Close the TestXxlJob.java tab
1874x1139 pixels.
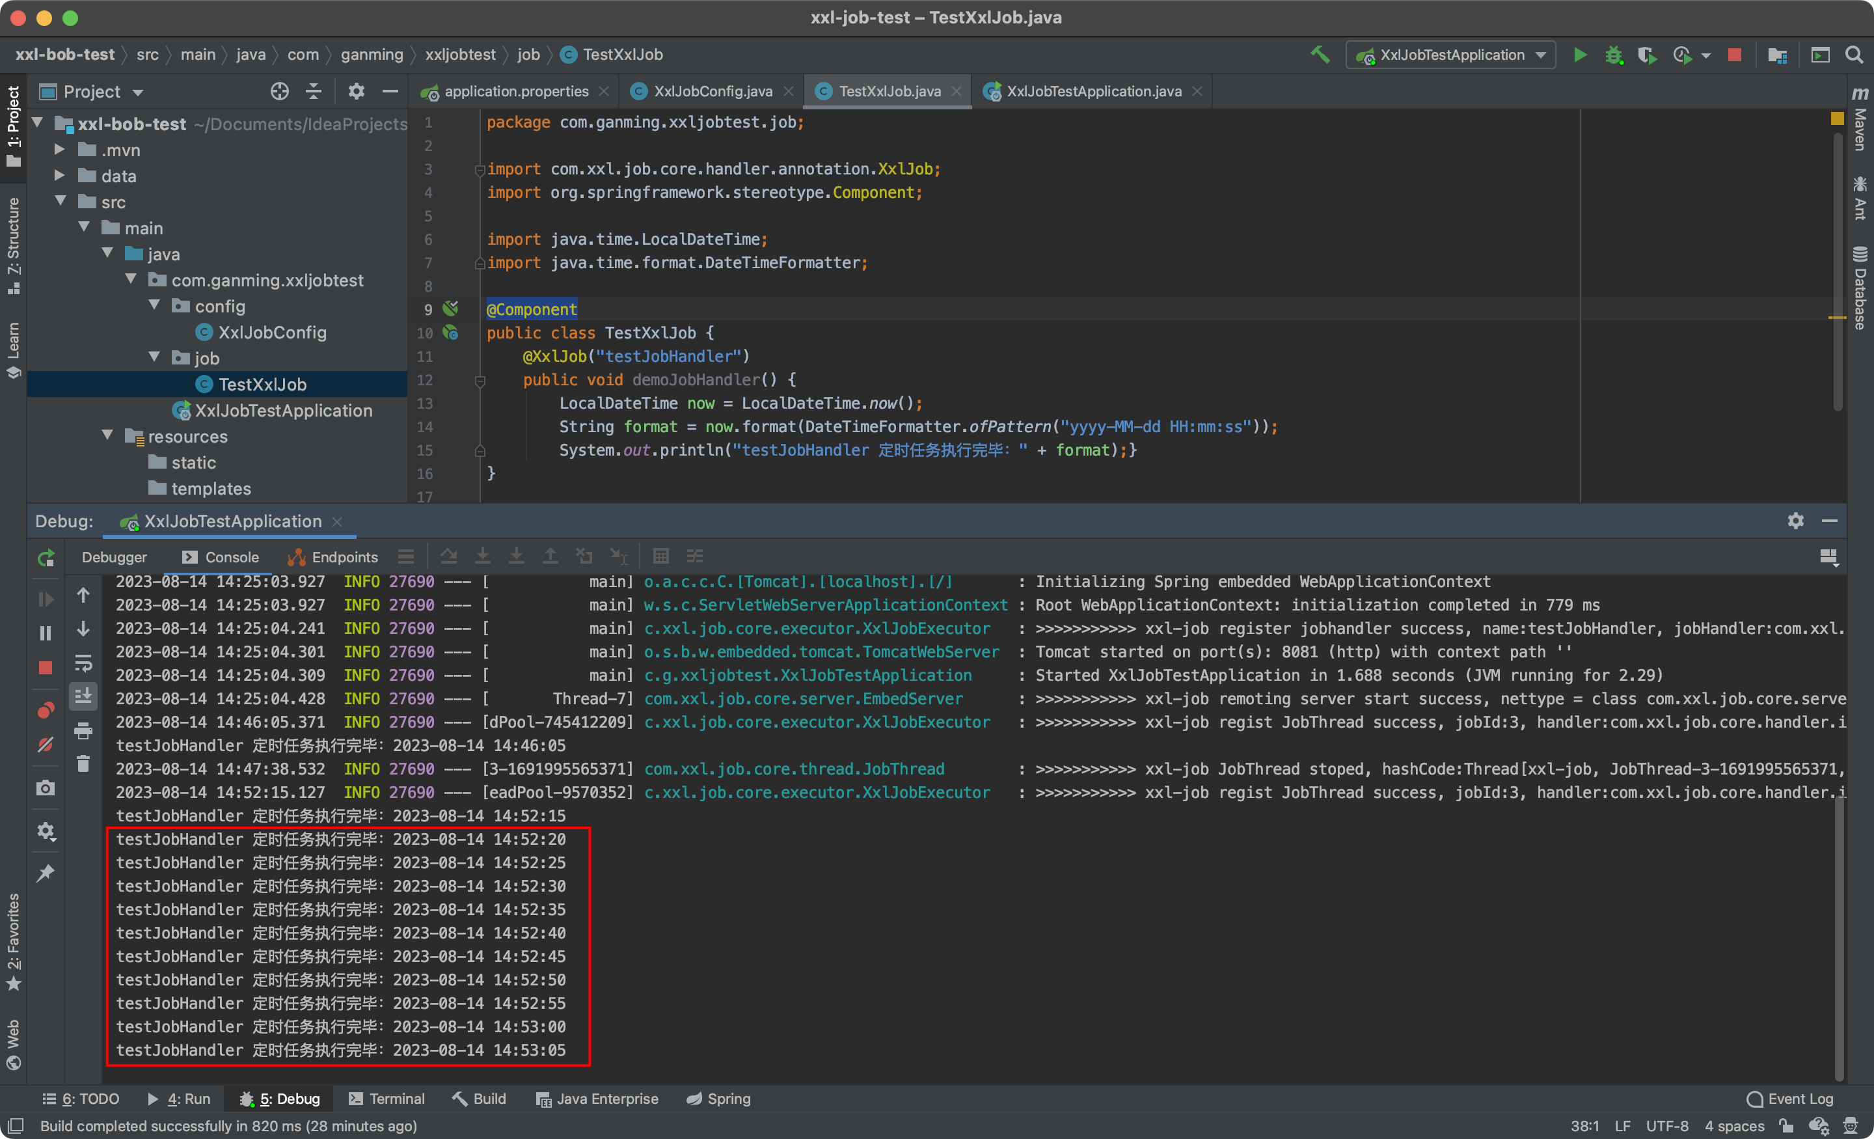point(956,91)
